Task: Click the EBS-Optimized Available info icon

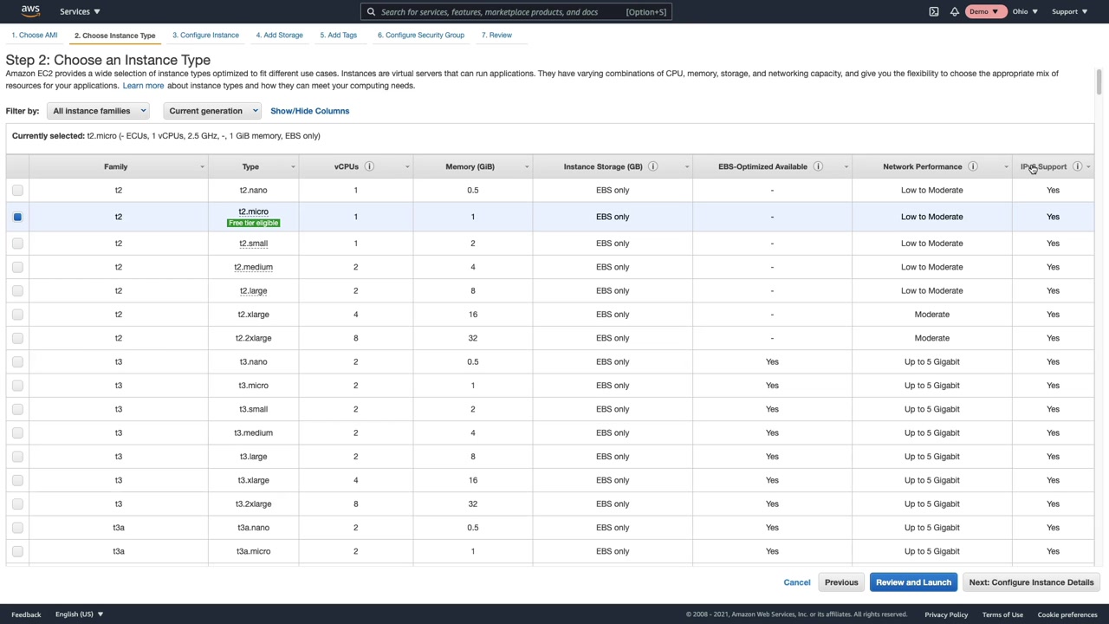Action: tap(818, 166)
